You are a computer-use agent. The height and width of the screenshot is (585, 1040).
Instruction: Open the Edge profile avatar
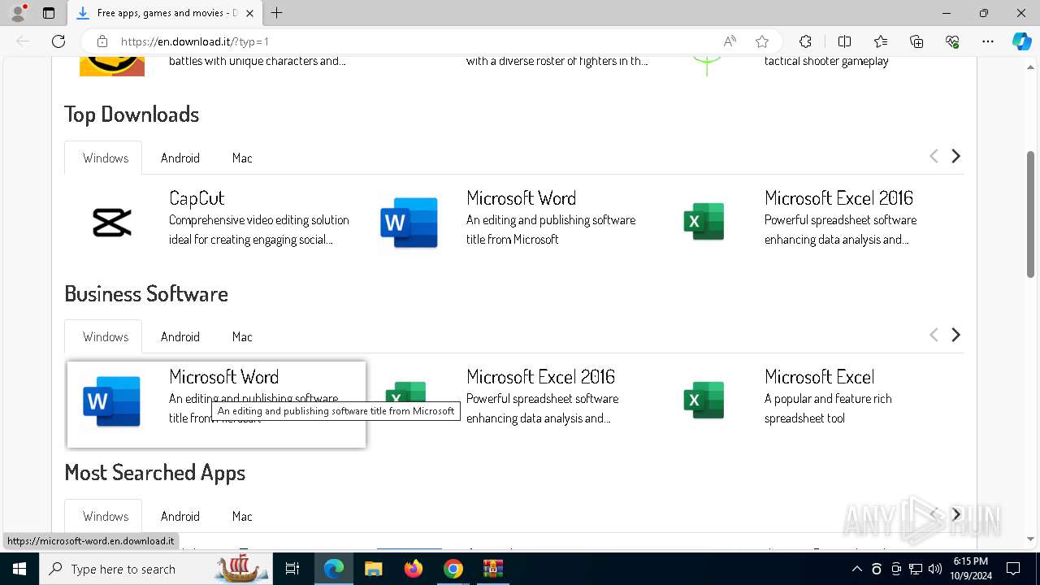18,13
